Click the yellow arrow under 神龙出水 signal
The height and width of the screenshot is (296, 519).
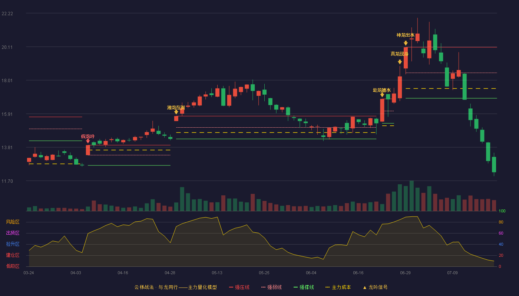[406, 43]
